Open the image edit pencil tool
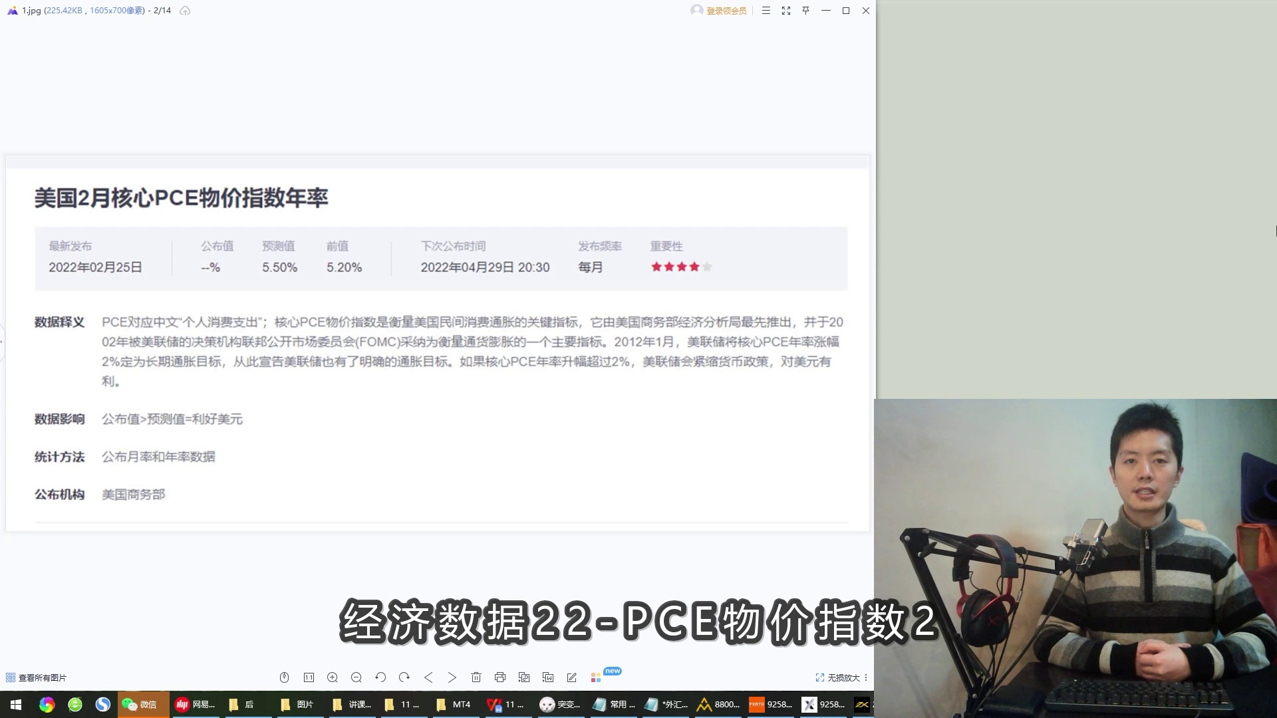Screen dimensions: 1277x718 572,677
